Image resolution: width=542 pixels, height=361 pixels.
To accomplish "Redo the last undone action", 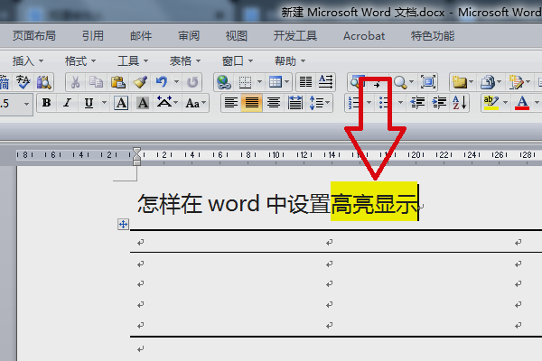I will [x=192, y=82].
